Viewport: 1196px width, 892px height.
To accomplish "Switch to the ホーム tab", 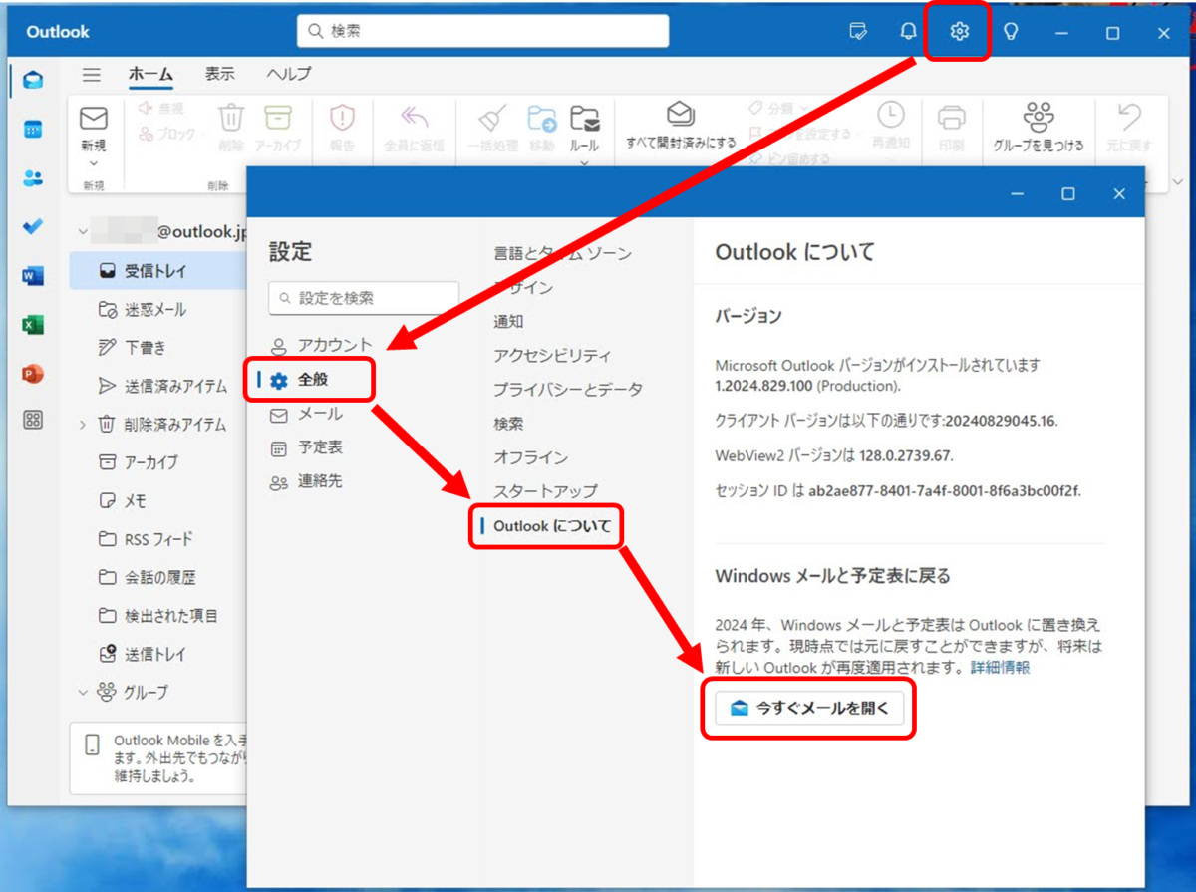I will (x=150, y=74).
